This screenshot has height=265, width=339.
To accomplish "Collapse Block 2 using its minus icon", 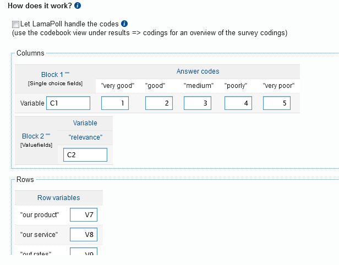I will [48, 134].
